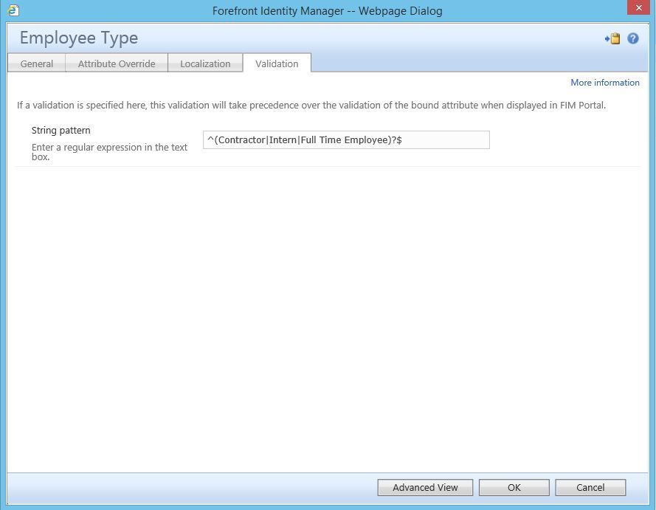The height and width of the screenshot is (510, 656).
Task: Go to the Localization tab
Action: pos(205,63)
